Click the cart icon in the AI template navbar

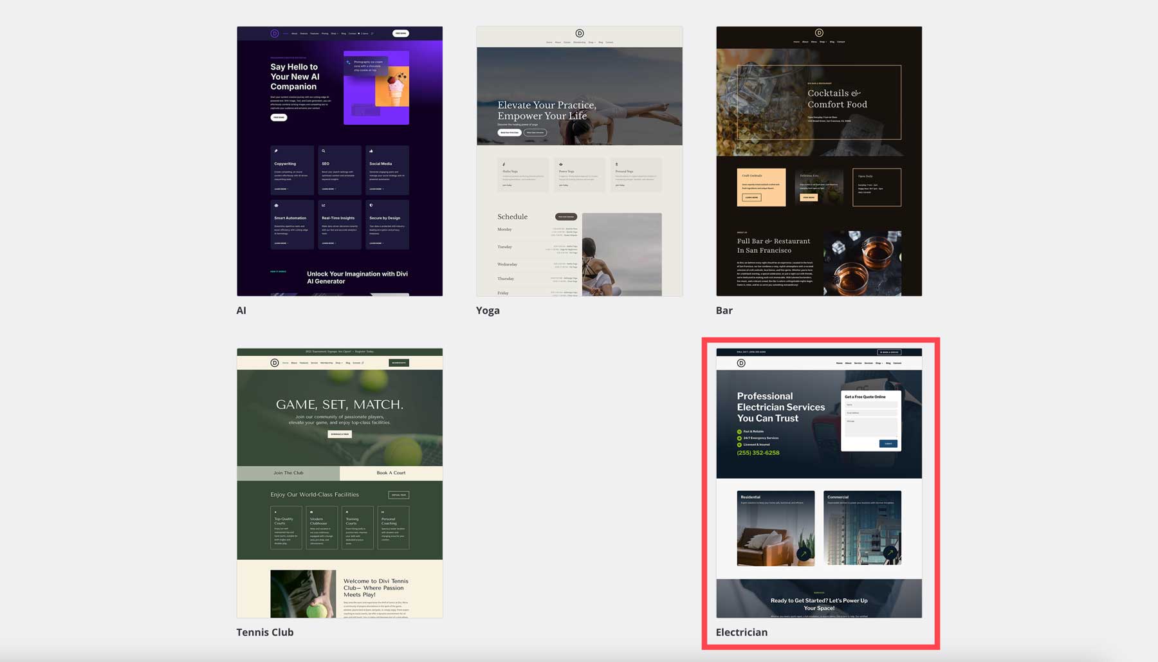click(360, 33)
